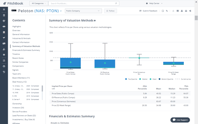The image size is (198, 124).
Task: Open Live Support chat
Action: pyautogui.click(x=180, y=120)
